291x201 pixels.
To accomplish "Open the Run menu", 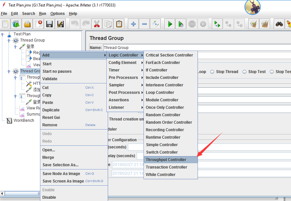I will click(43, 14).
